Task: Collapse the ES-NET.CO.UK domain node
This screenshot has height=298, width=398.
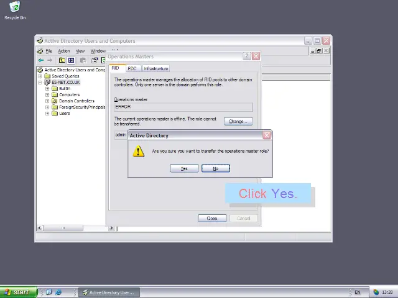Action: click(x=40, y=83)
